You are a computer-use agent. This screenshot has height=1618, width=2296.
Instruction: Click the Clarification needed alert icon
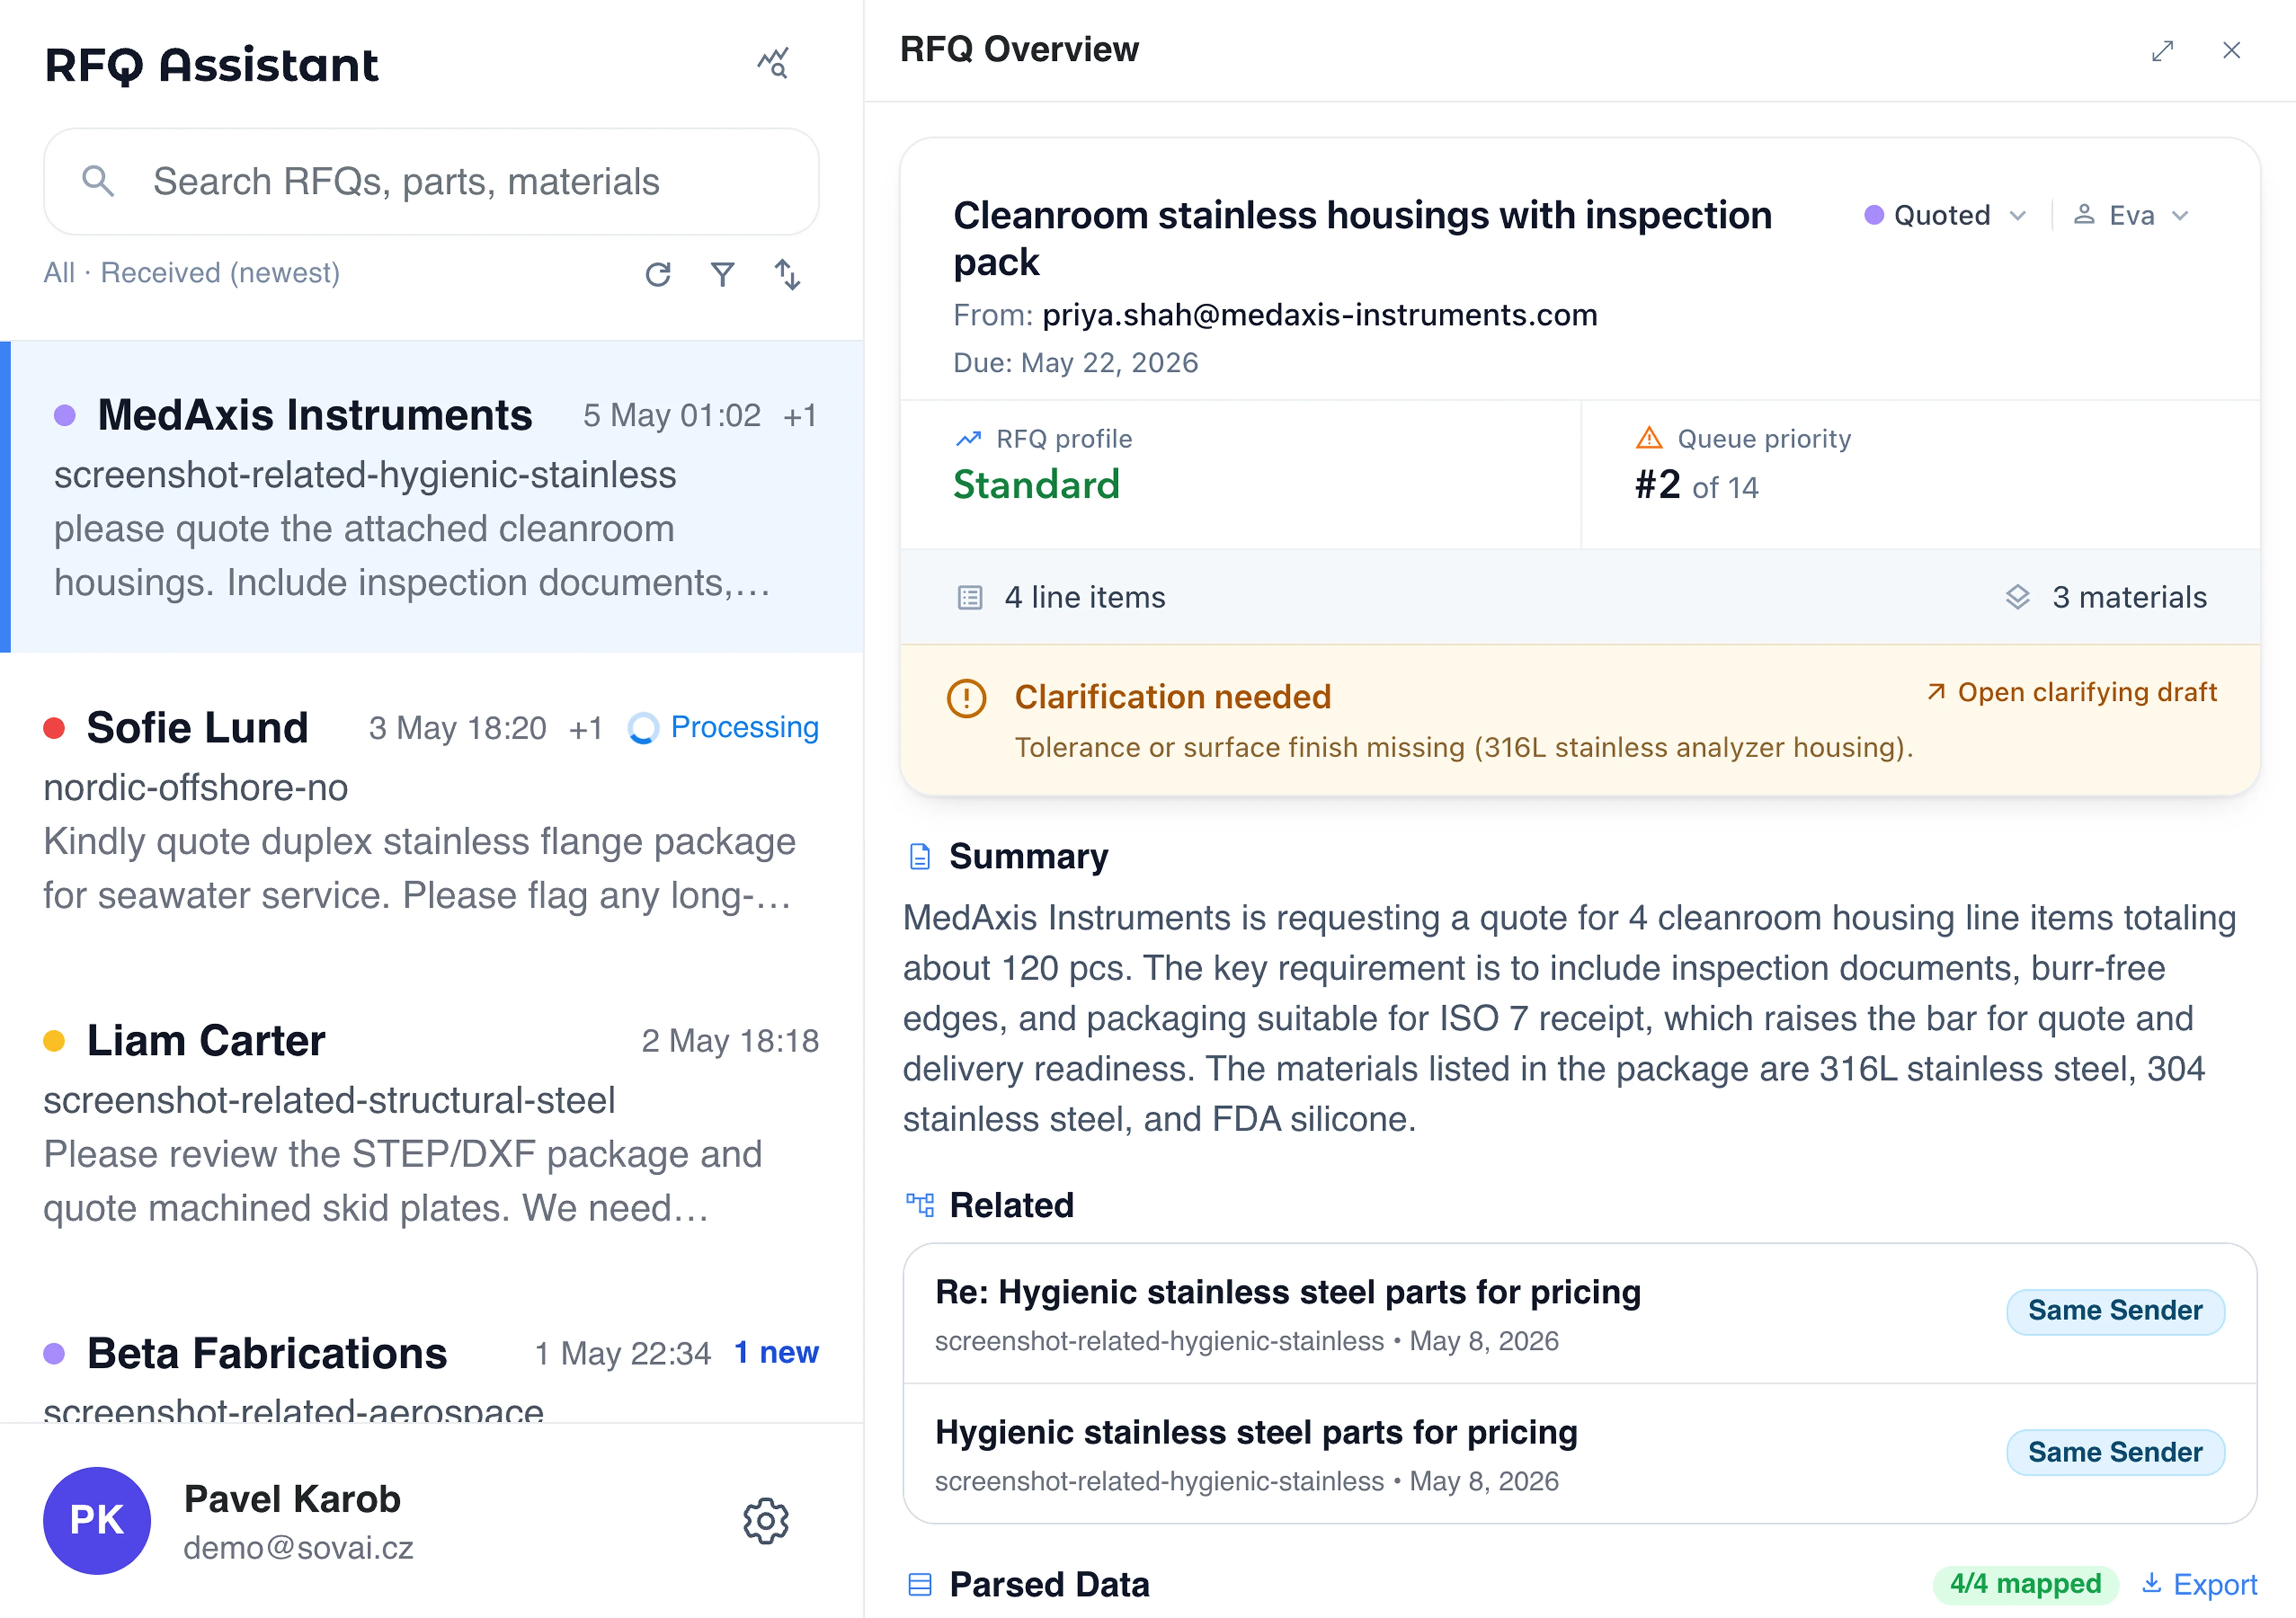pyautogui.click(x=966, y=698)
